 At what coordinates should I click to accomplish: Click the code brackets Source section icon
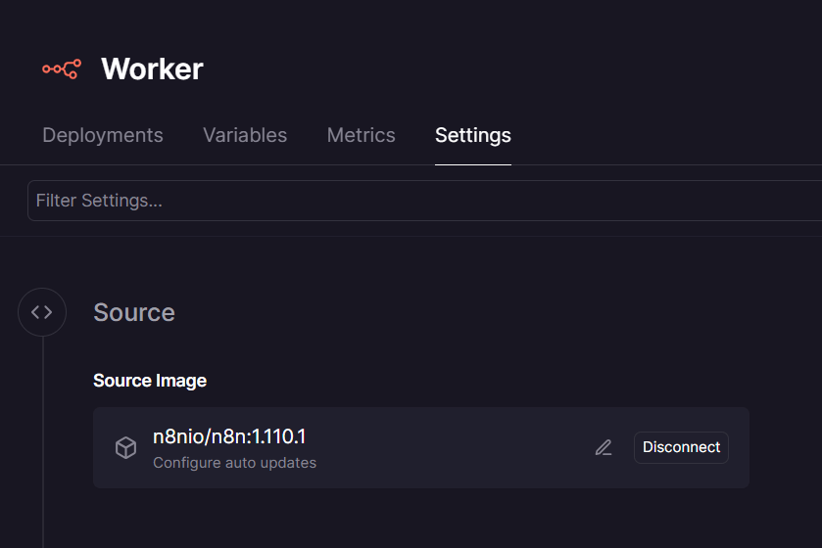tap(42, 312)
